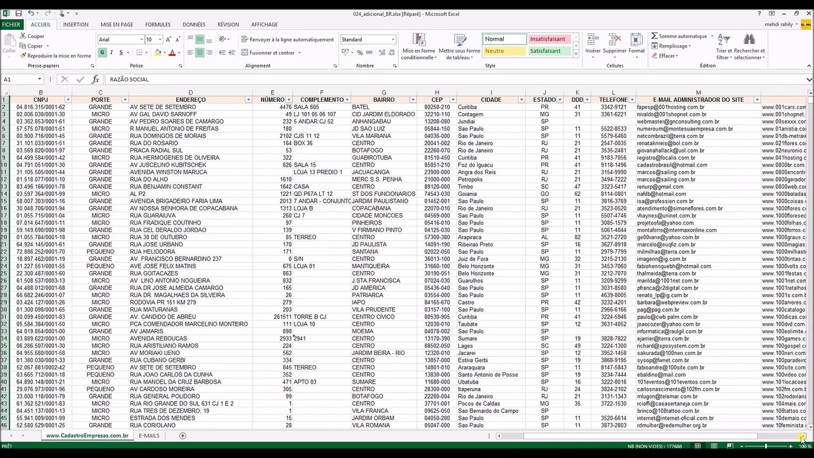814x458 pixels.
Task: Click insert function fx button
Action: 95,80
